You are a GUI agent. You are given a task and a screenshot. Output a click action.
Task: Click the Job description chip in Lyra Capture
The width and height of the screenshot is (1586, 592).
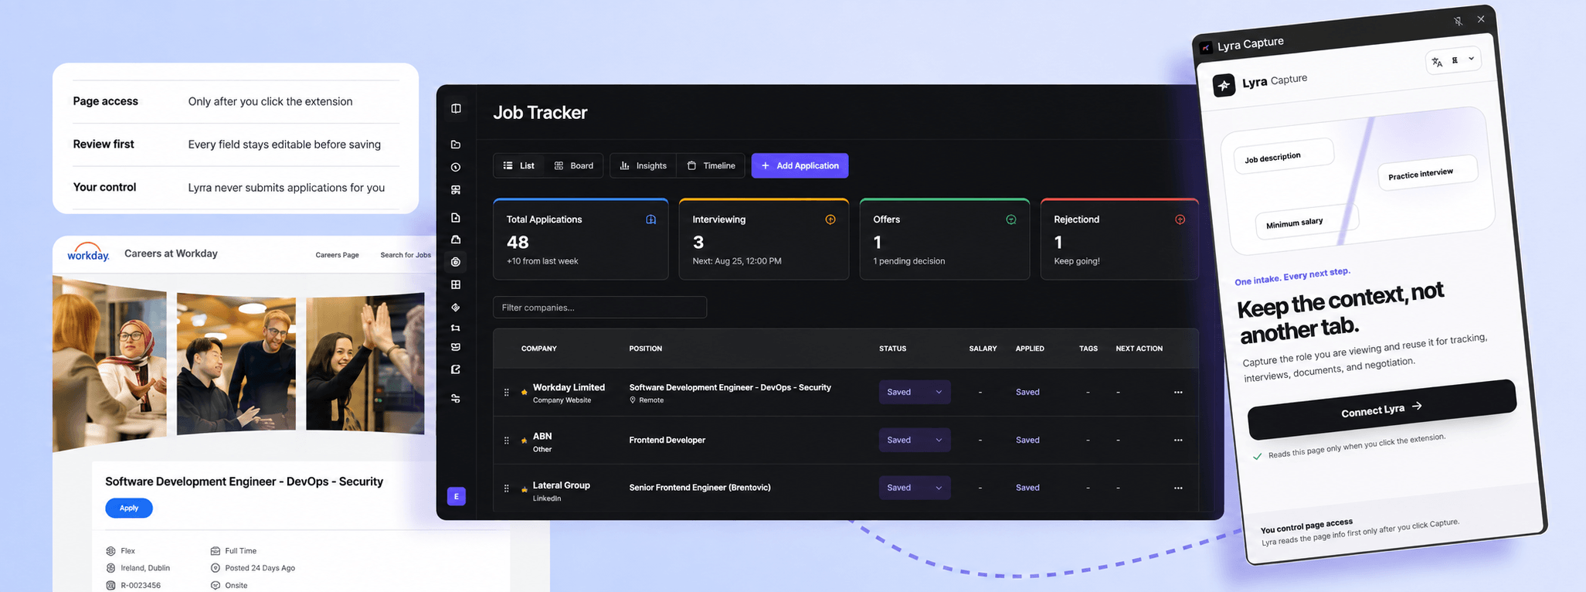[x=1284, y=157]
